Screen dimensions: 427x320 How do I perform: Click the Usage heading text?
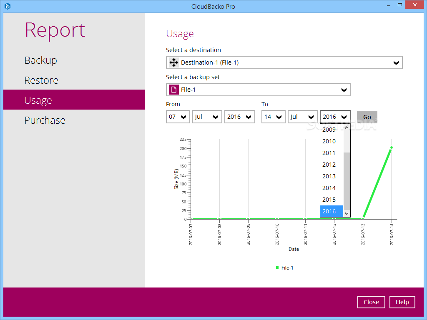click(x=180, y=34)
